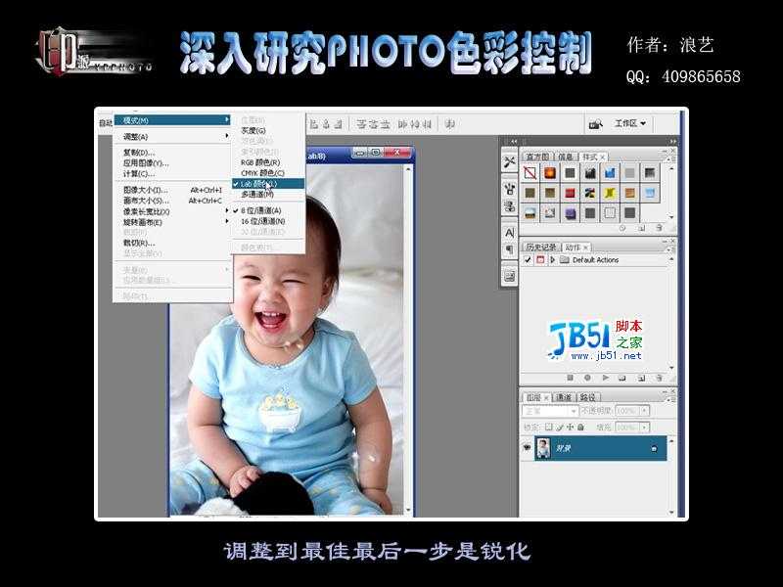Choose CMYK 颜色(C) mode
Viewport: 783px width, 587px height.
pos(268,173)
